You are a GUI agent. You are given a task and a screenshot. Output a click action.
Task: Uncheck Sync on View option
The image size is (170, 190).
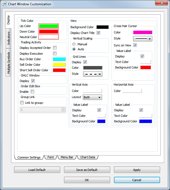135,45
